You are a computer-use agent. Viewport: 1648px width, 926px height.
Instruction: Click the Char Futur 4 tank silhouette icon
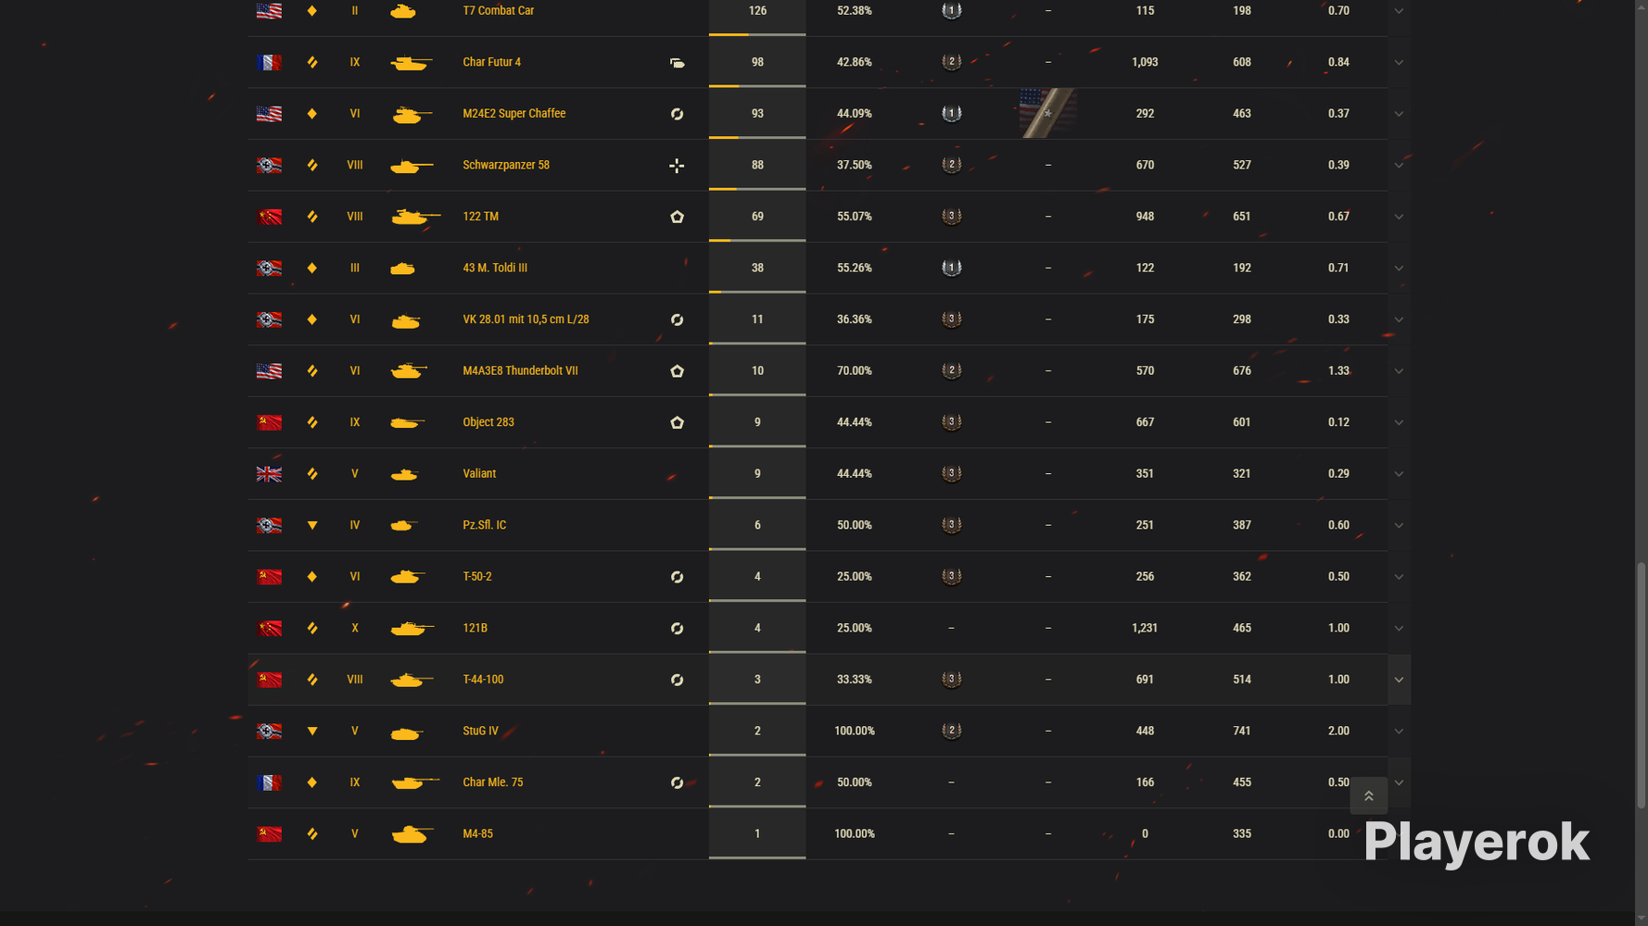[x=411, y=63]
